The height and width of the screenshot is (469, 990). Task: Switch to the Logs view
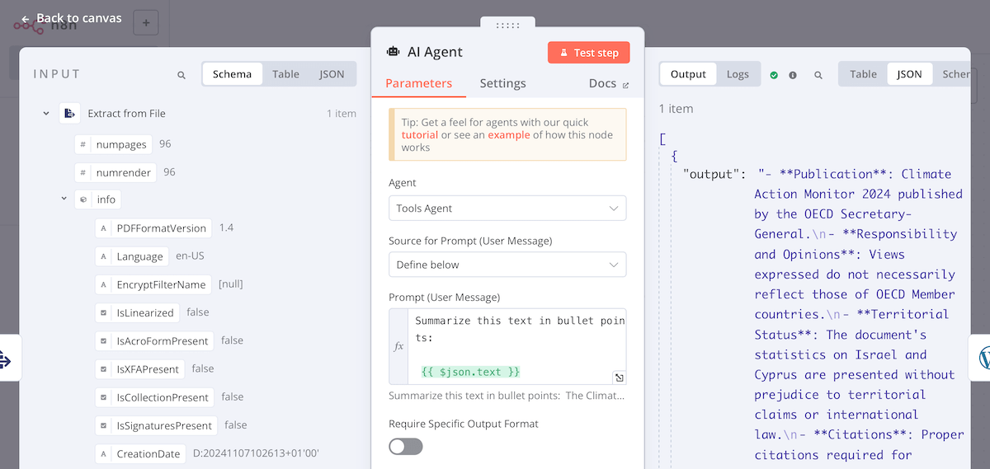coord(738,74)
